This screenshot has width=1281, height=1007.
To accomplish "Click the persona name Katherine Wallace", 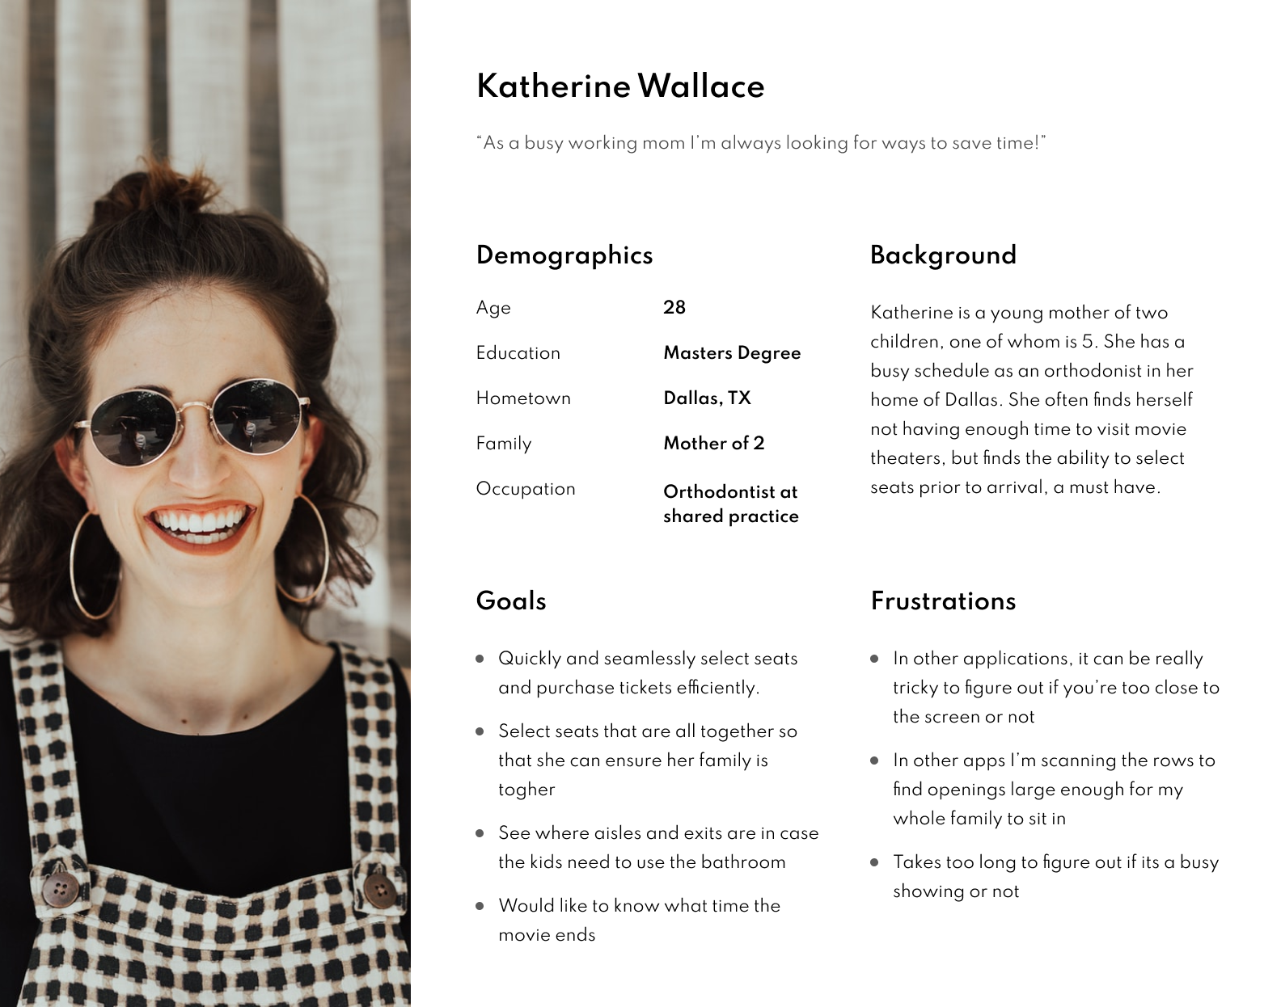I will 619,86.
